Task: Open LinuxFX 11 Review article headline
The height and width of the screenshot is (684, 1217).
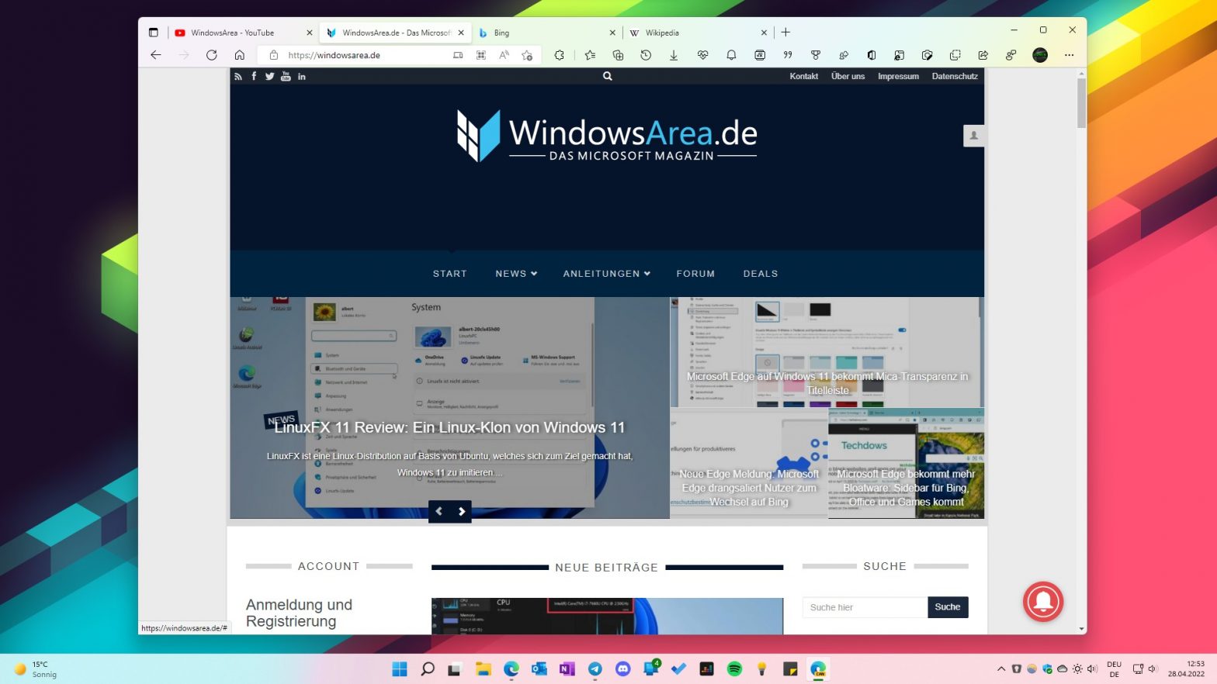Action: pos(449,427)
